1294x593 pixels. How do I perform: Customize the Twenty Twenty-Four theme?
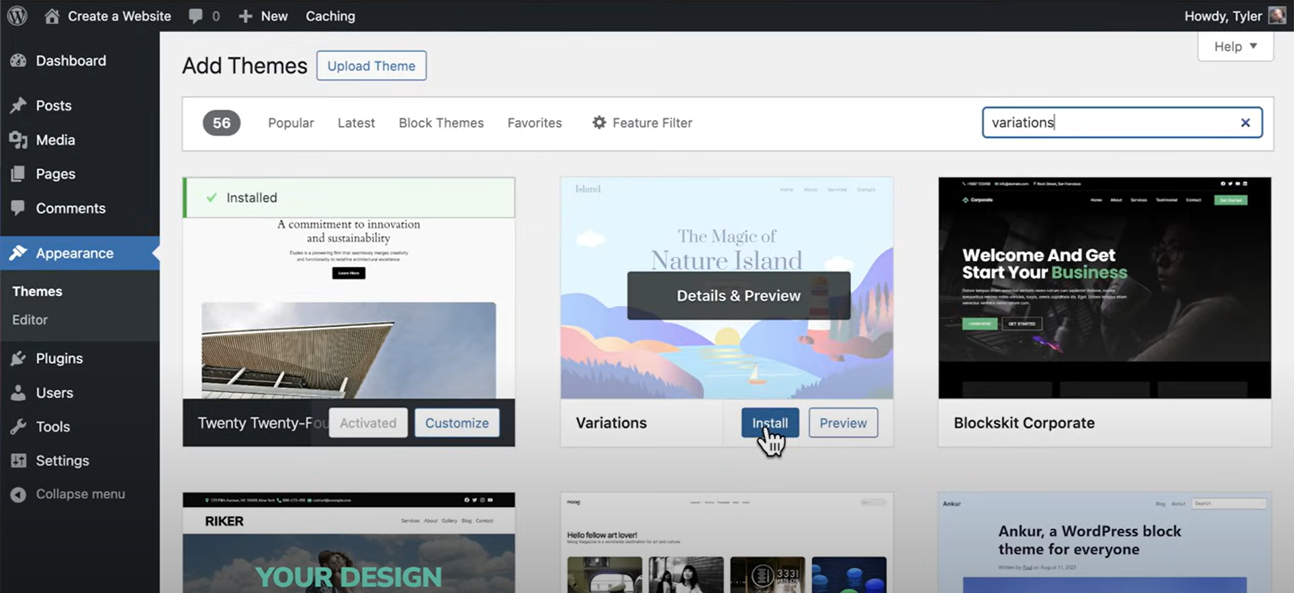(x=457, y=423)
